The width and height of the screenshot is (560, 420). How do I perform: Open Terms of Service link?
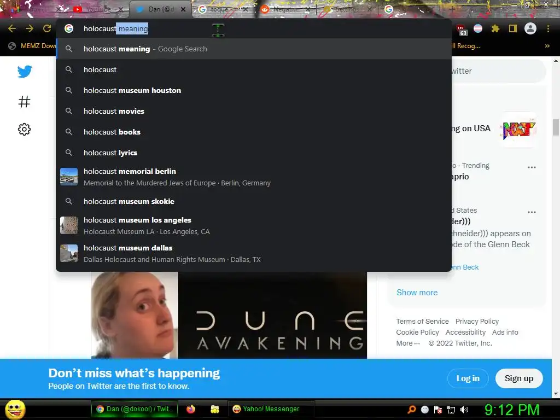tap(422, 322)
